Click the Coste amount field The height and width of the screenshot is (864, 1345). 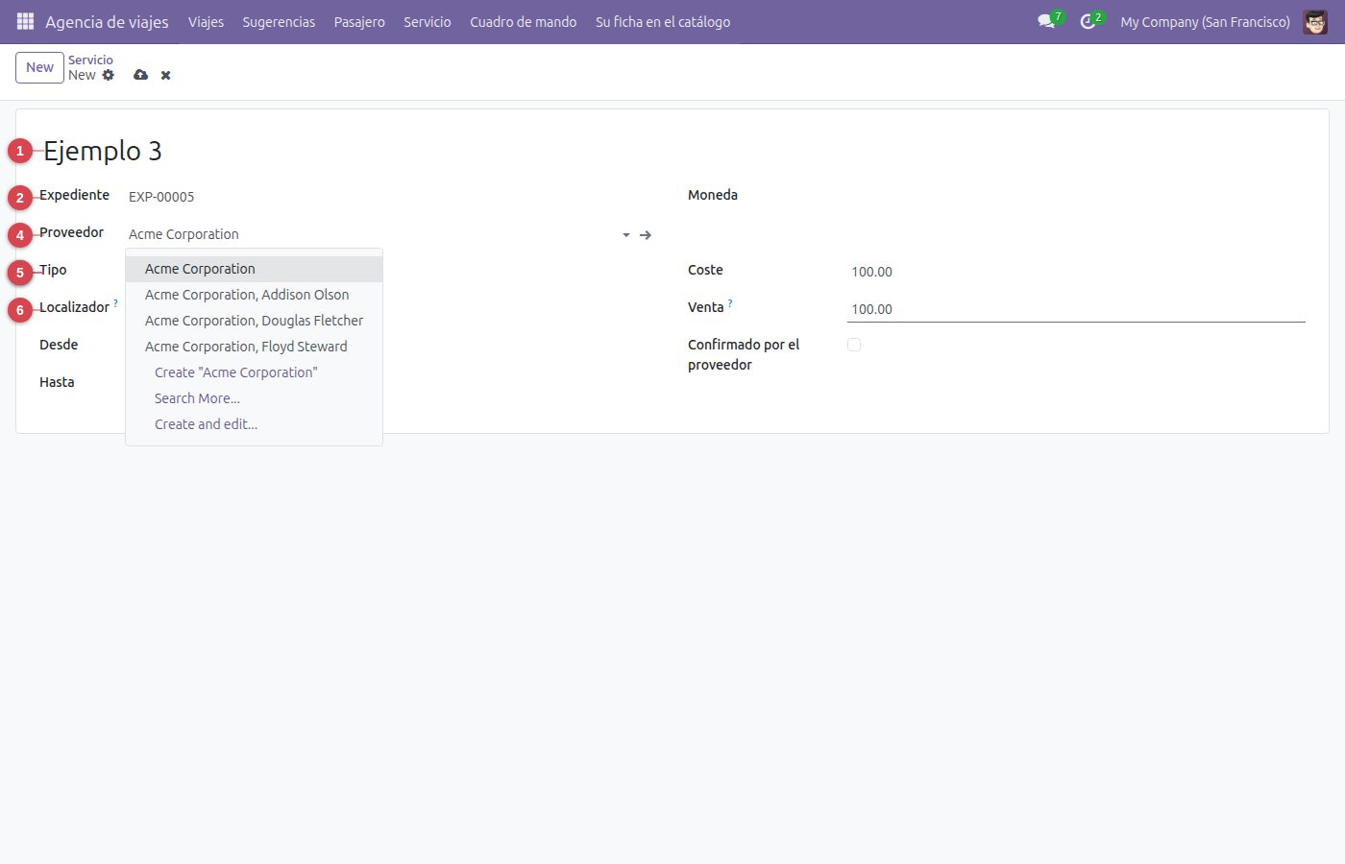1076,272
